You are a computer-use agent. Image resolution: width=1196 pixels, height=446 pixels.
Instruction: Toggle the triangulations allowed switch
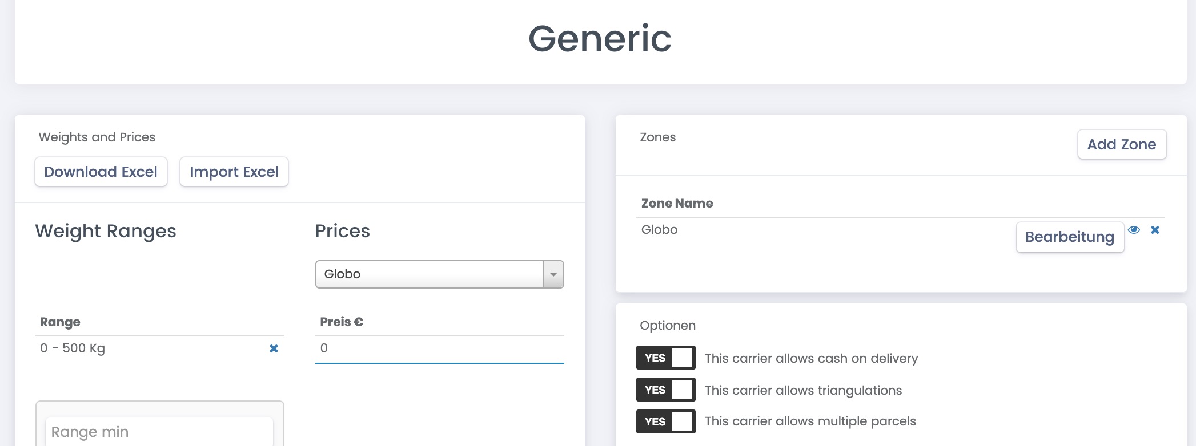(666, 390)
